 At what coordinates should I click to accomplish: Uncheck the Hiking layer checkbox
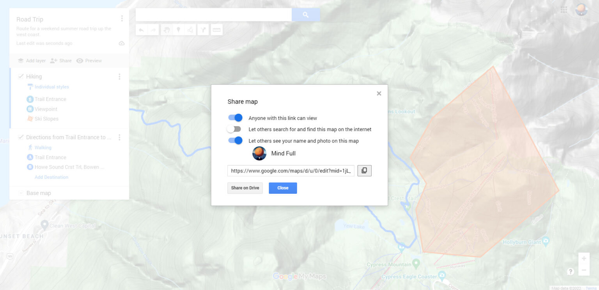pos(21,76)
